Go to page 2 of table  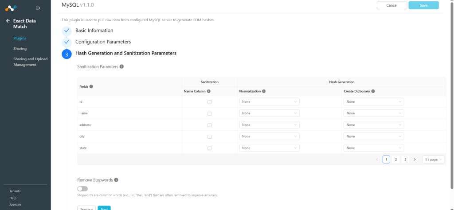pos(396,159)
